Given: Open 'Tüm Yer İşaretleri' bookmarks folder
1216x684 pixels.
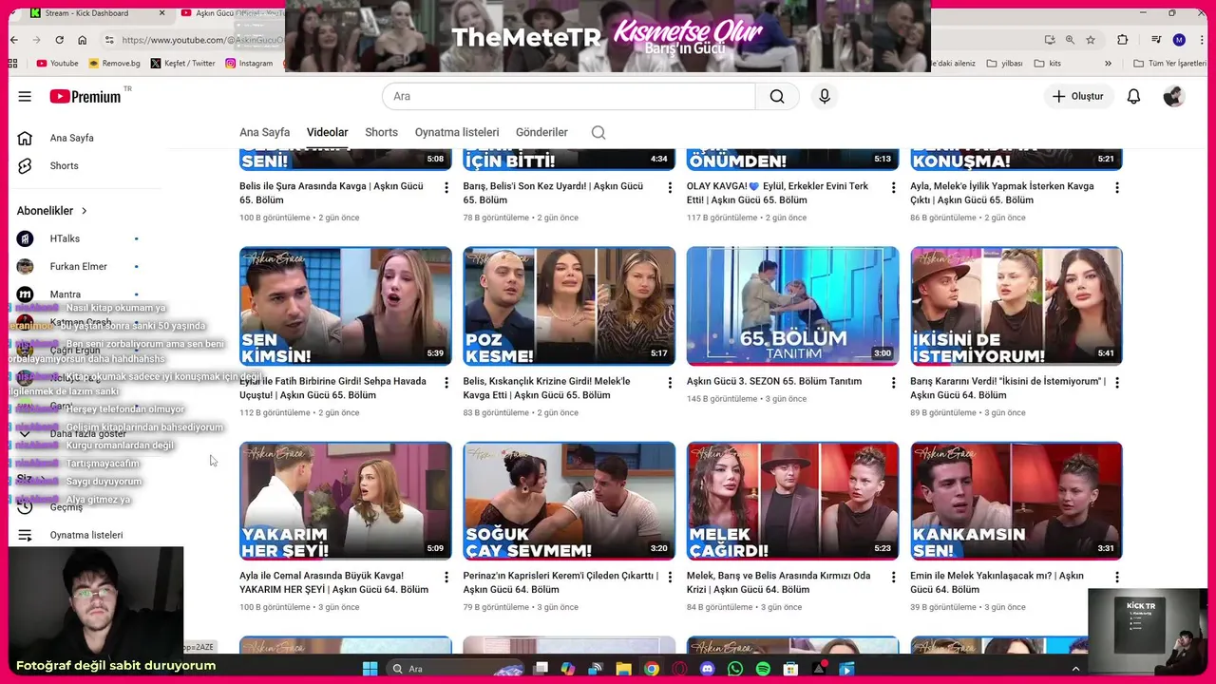Looking at the screenshot, I should [x=1169, y=64].
